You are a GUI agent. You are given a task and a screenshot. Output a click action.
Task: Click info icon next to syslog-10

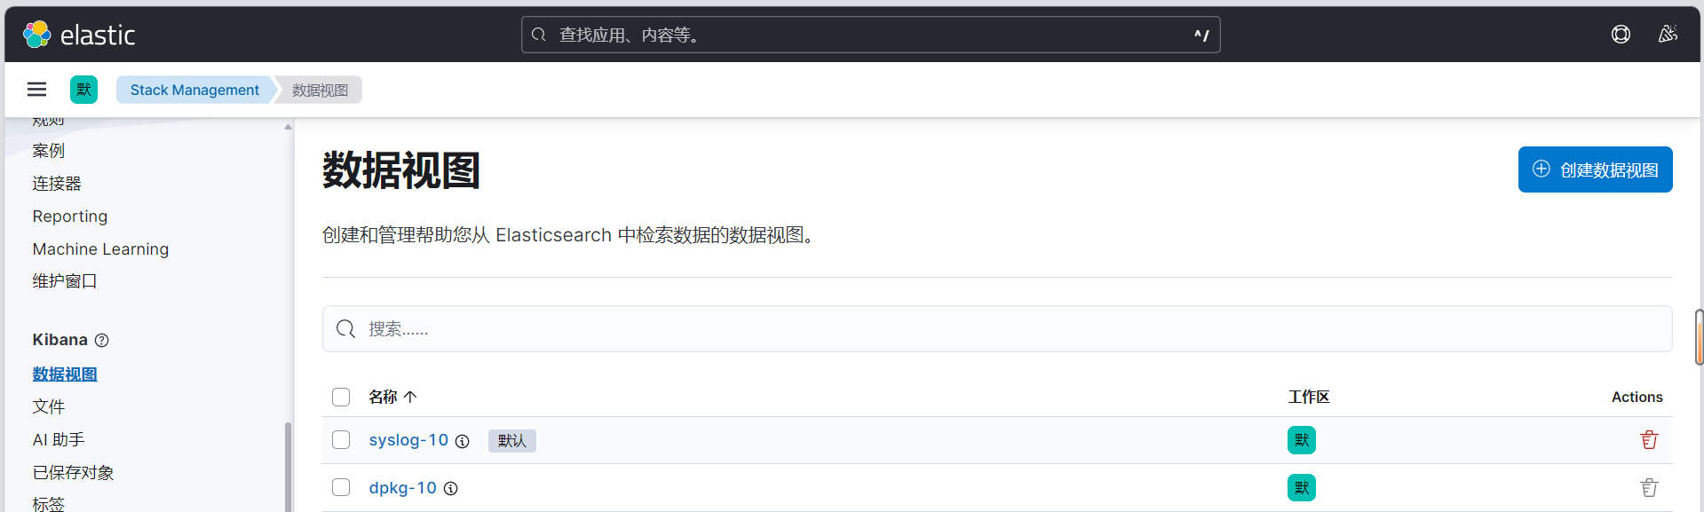click(x=463, y=441)
